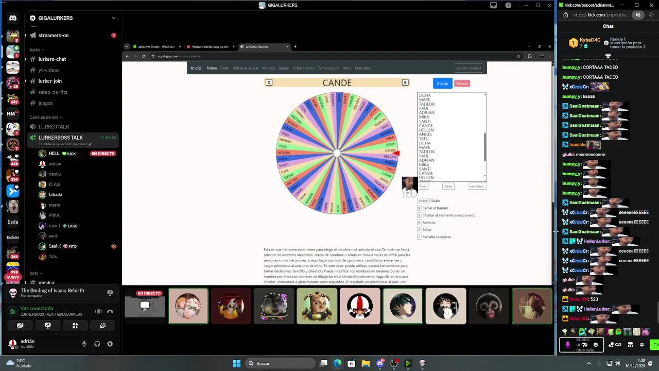Select user Litsuki in voice list
Viewport: 659px width, 371px height.
77,195
